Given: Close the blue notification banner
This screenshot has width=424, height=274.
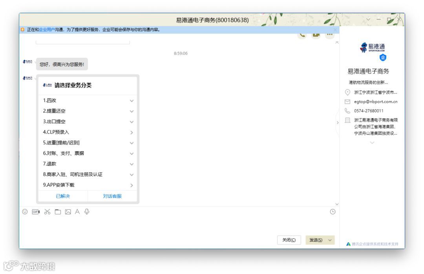Looking at the screenshot, I should point(335,30).
